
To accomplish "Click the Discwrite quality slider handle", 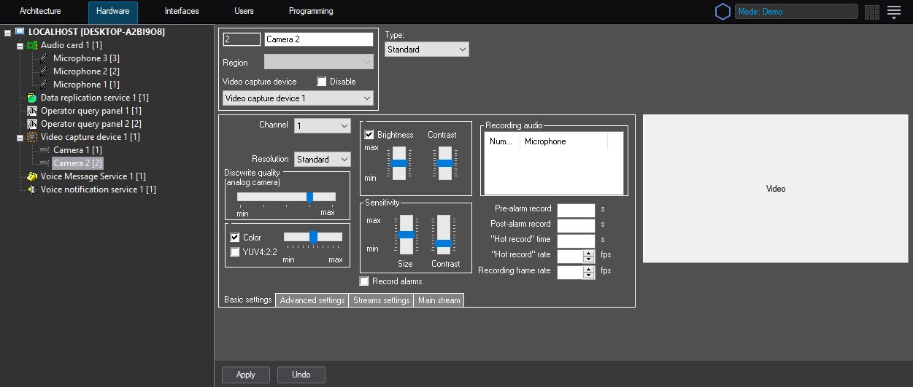I will (309, 197).
